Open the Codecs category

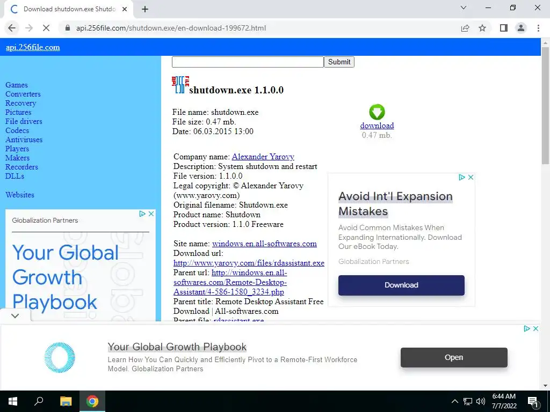click(17, 130)
